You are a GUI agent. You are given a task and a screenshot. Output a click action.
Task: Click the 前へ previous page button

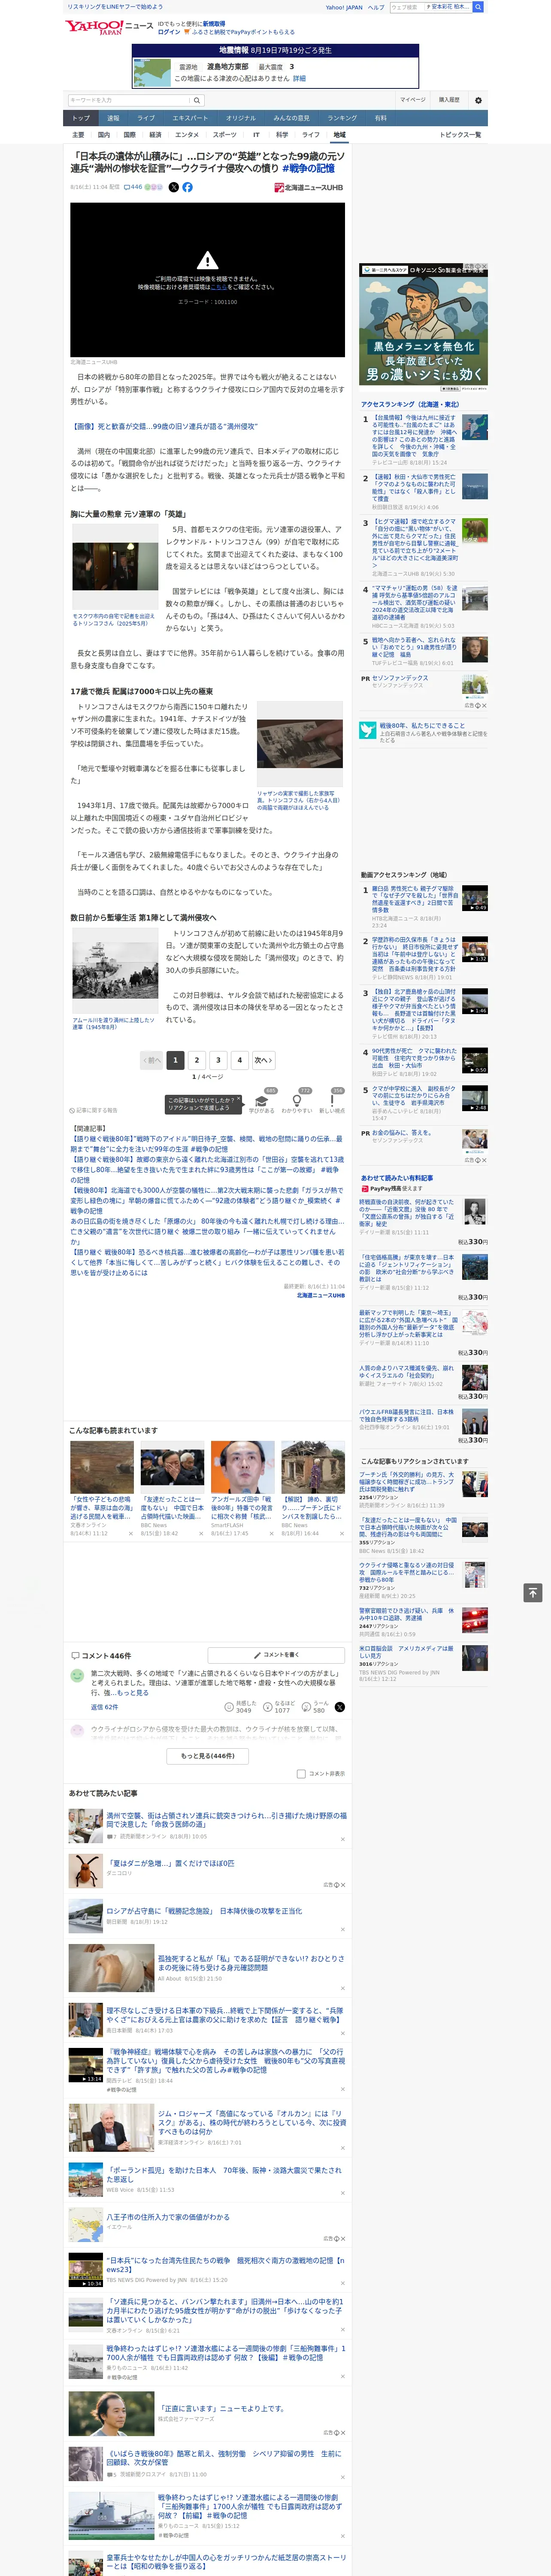point(152,1060)
